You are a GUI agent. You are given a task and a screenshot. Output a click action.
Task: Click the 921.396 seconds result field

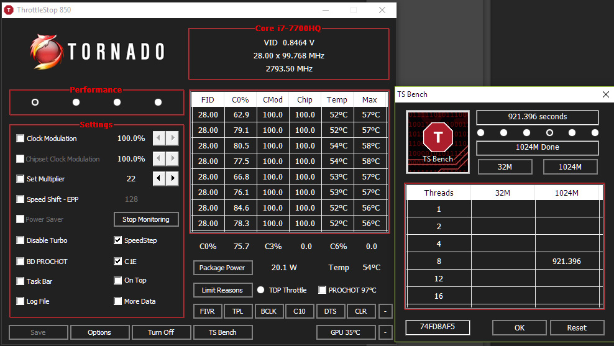coord(537,117)
